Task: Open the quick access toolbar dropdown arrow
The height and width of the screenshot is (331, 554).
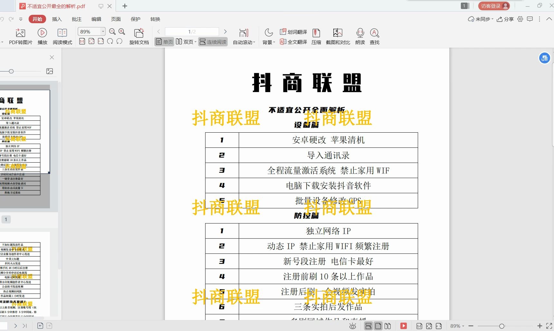Action: pos(21,19)
